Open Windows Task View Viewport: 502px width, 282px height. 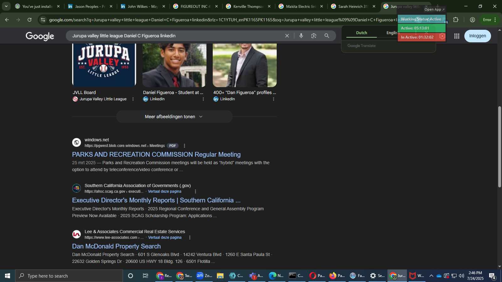[x=146, y=276]
